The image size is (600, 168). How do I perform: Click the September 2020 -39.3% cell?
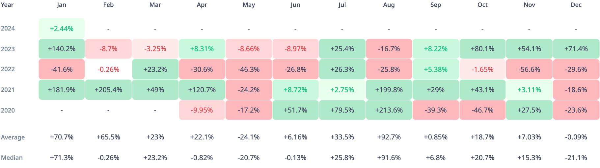(x=436, y=110)
